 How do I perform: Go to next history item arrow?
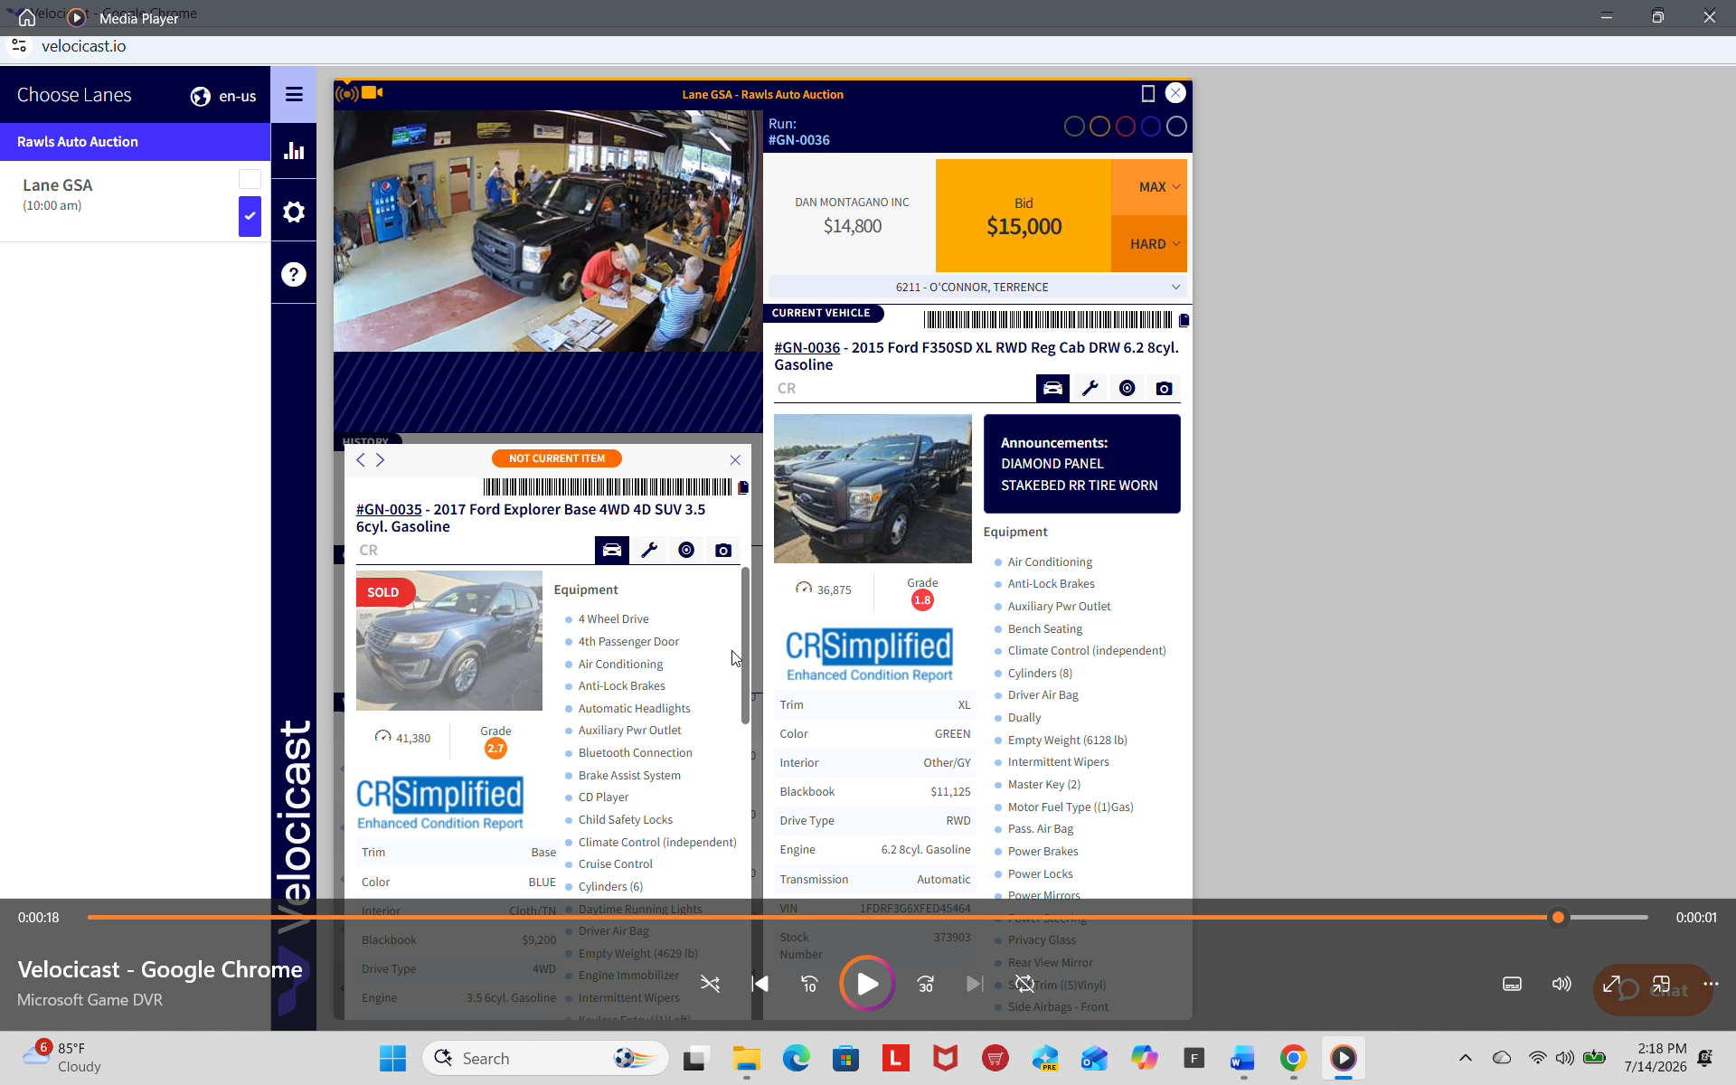coord(381,459)
